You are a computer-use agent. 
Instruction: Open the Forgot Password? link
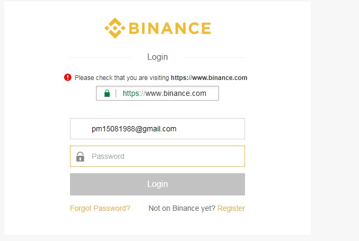100,208
